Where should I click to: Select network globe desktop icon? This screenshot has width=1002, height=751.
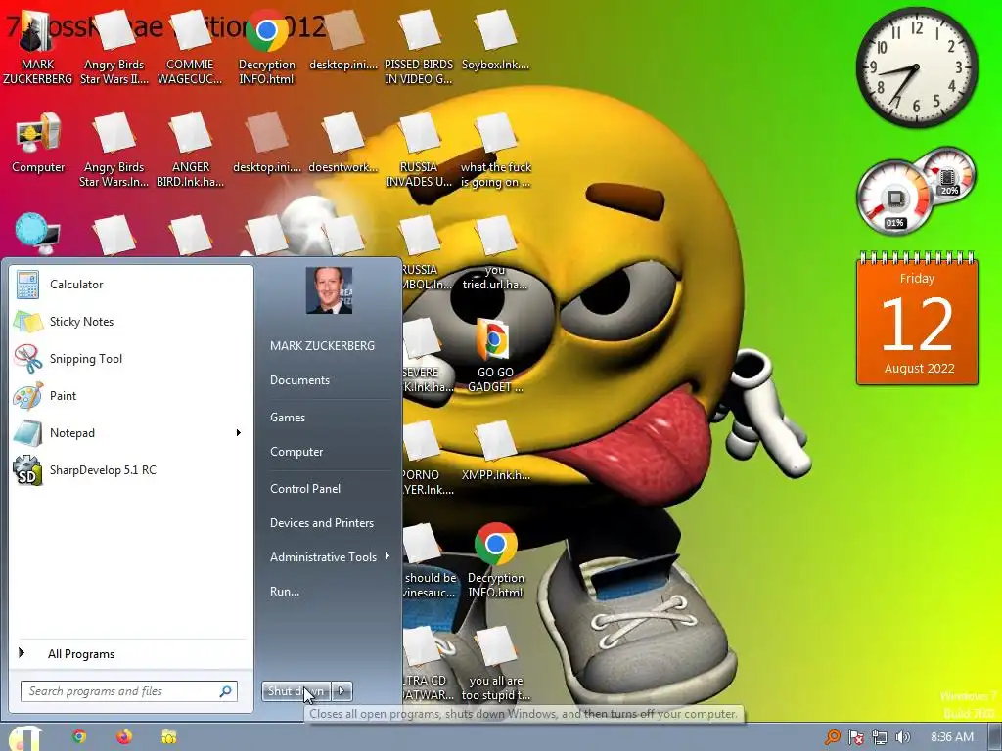[x=37, y=235]
